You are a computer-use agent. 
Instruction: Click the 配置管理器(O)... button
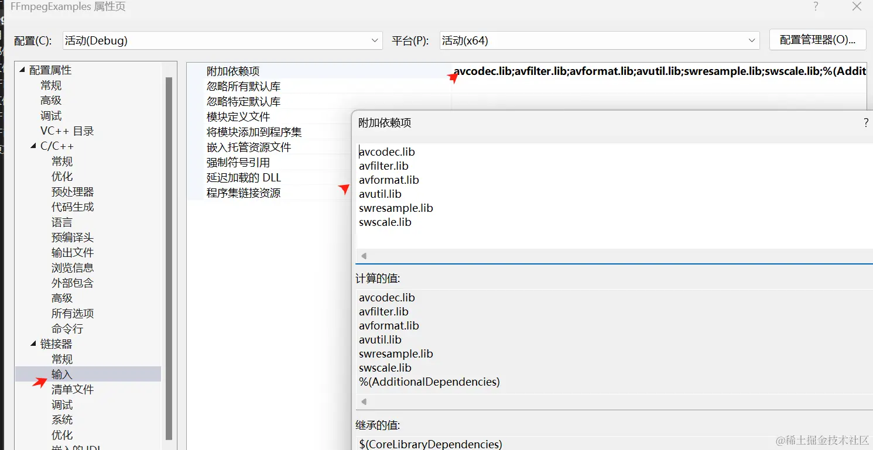click(817, 40)
